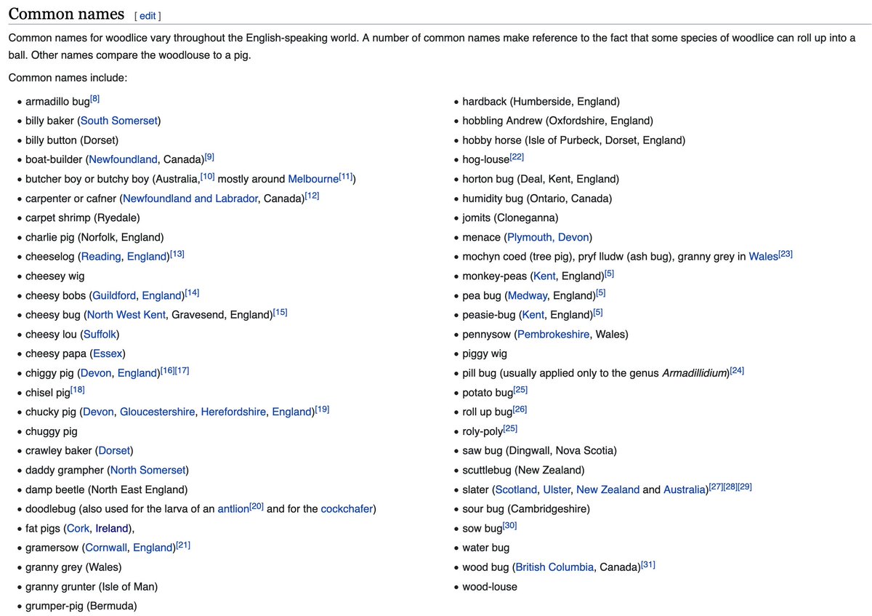This screenshot has height=616, width=872.
Task: Open citation [21] after gramersow
Action: pos(182,545)
